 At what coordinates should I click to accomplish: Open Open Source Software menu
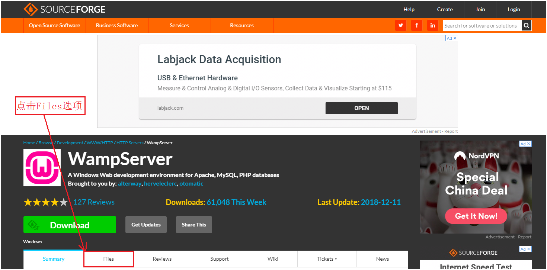click(54, 25)
